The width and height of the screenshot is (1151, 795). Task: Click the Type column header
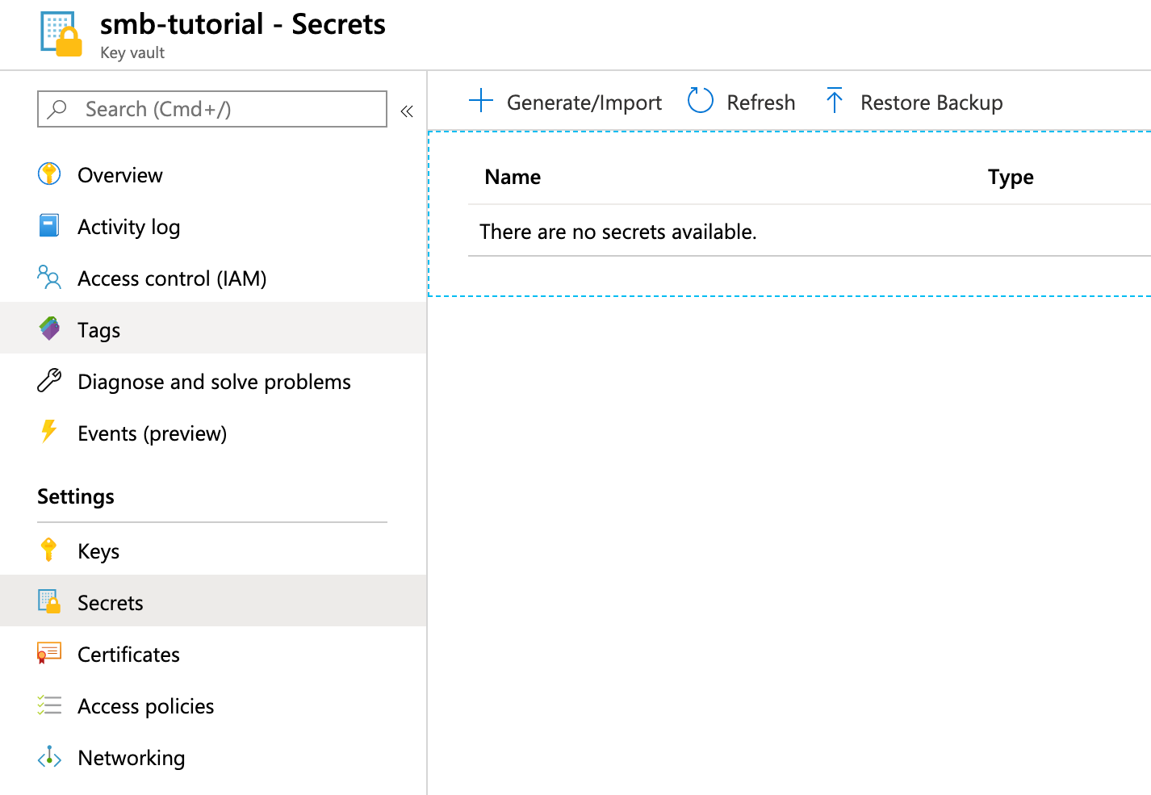click(1011, 178)
